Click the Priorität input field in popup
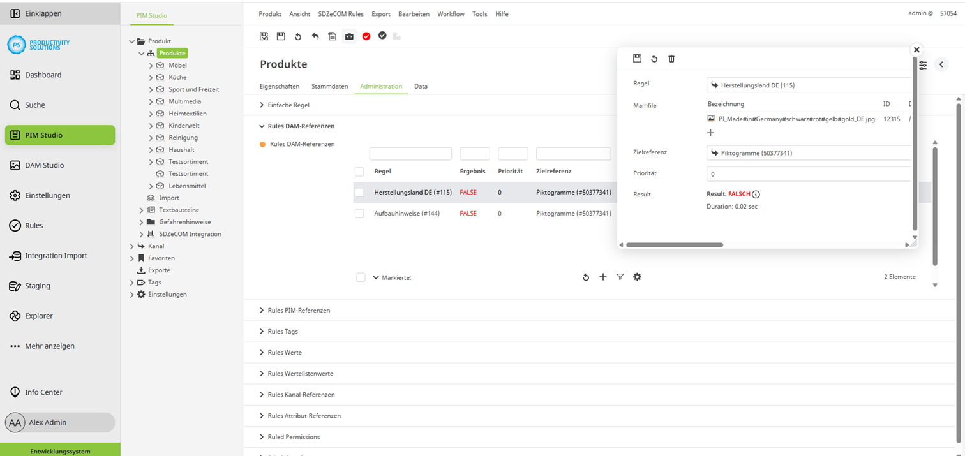 pyautogui.click(x=809, y=174)
